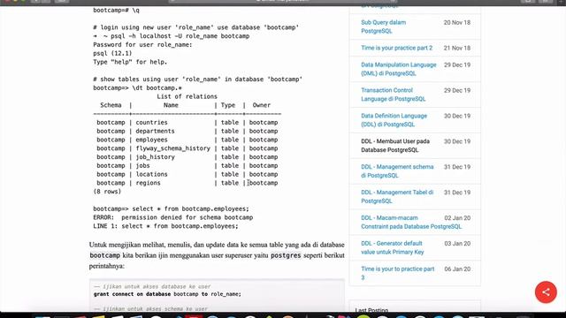Open 'DDL - Management Tabel di PostgreSQL' link
Screen dimensions: 566x318
pos(397,197)
